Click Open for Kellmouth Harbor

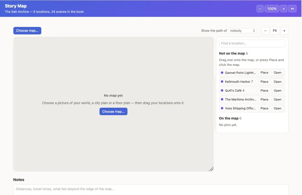(277, 81)
